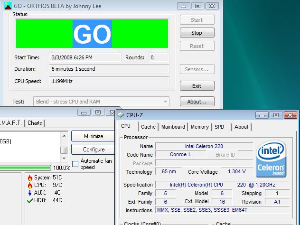Maximize the CPU-Z window
300x225 pixels.
(276, 115)
